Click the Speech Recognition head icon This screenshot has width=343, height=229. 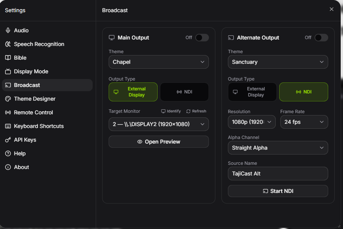pos(8,44)
